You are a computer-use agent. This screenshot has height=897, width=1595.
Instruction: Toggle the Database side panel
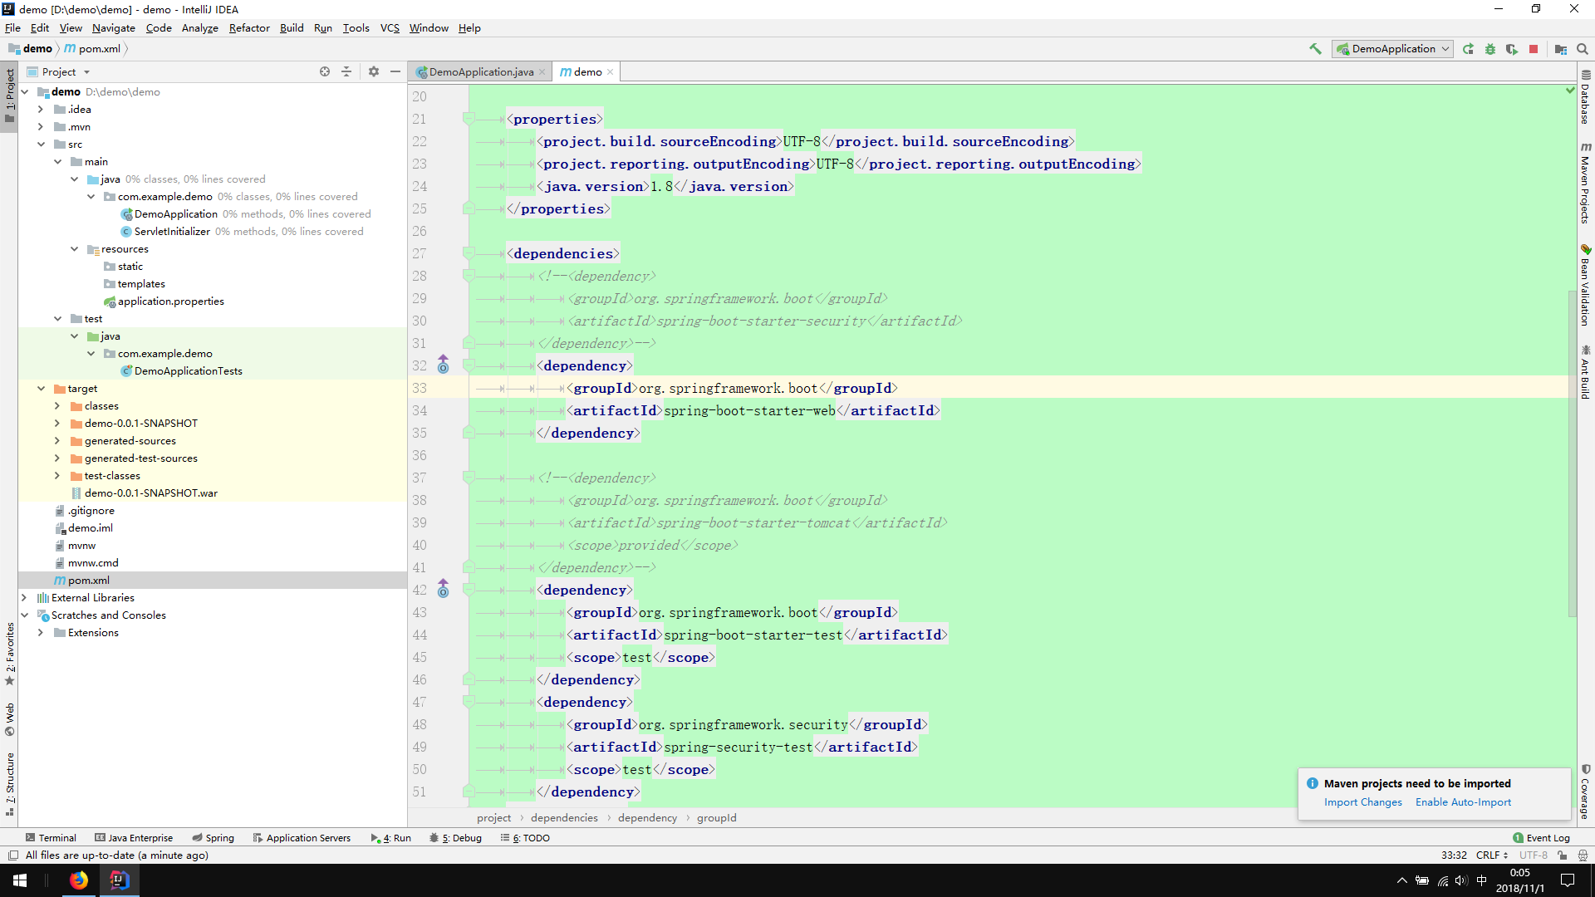[x=1585, y=97]
